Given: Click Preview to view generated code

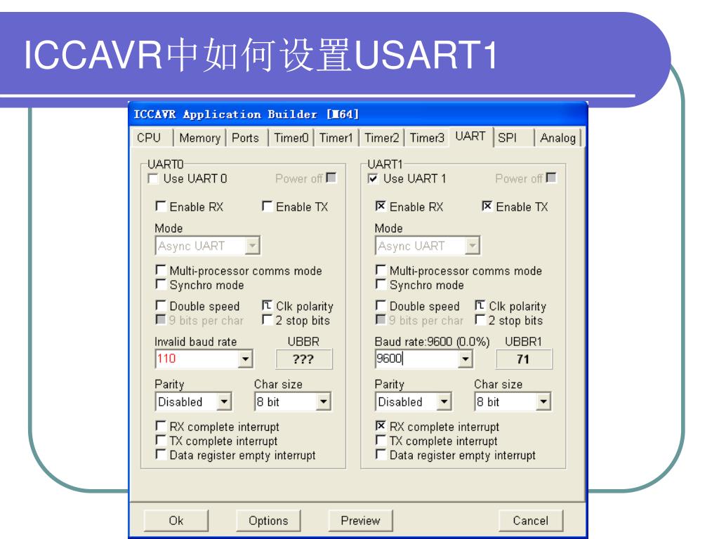Looking at the screenshot, I should (x=360, y=521).
